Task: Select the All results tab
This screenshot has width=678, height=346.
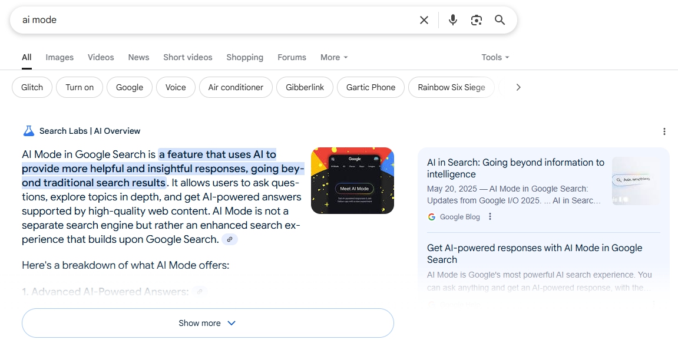Action: coord(27,57)
